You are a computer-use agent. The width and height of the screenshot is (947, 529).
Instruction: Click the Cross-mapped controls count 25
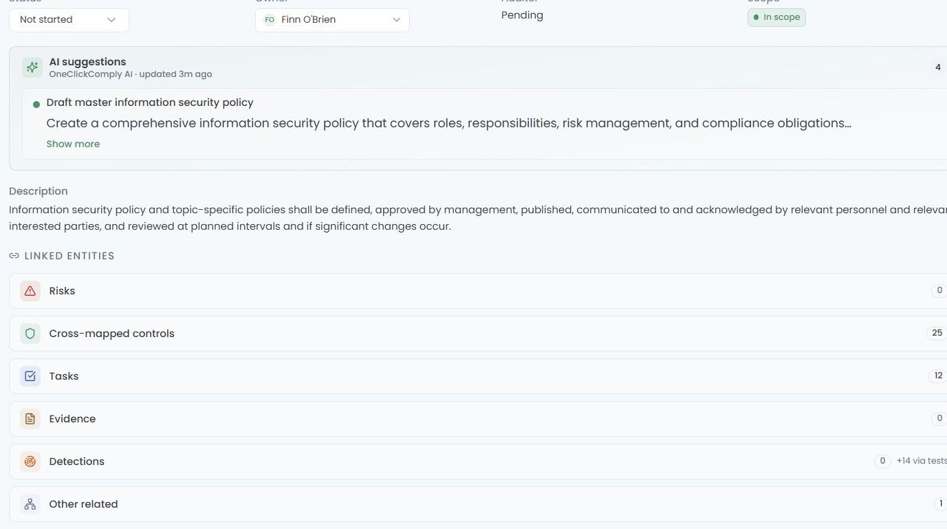pos(937,333)
